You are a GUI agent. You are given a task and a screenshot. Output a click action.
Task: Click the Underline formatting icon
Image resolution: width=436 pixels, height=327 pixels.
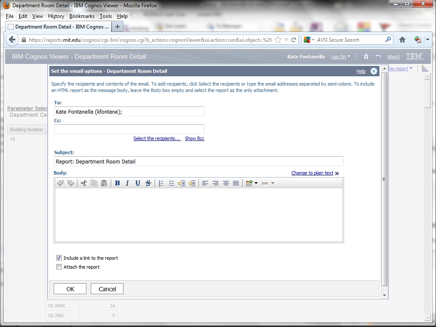click(138, 183)
